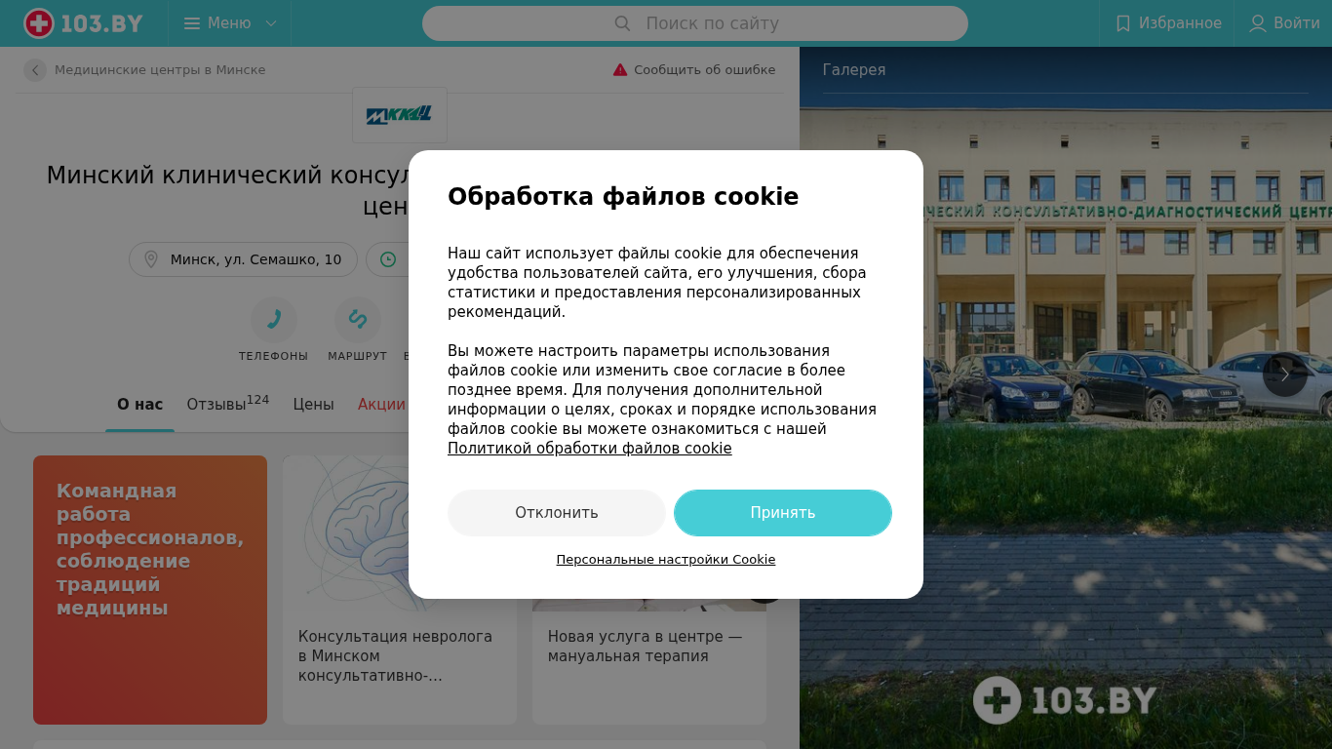Decline cookies with the Отклонить button
The height and width of the screenshot is (749, 1332).
(557, 513)
